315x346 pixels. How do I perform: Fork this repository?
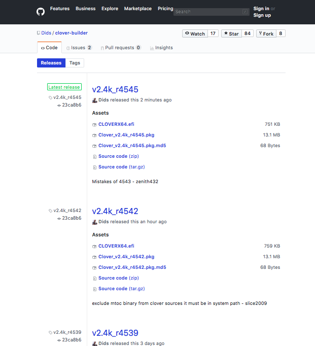(x=266, y=33)
